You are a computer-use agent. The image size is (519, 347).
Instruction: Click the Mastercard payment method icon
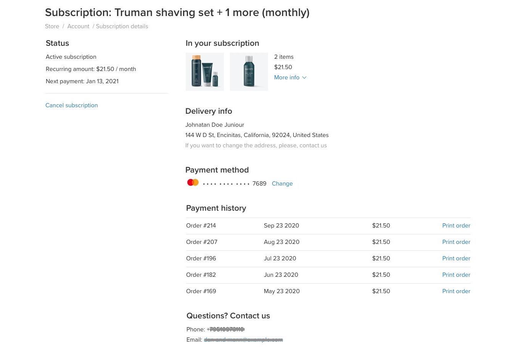(193, 182)
